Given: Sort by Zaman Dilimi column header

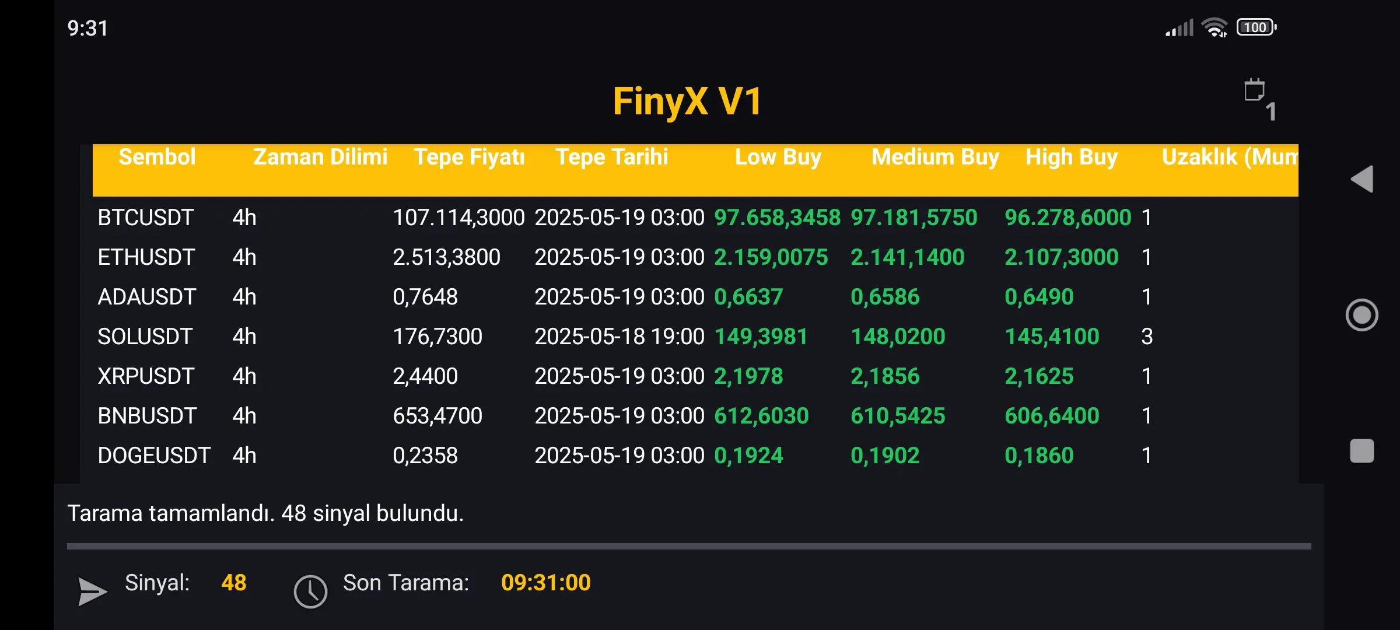Looking at the screenshot, I should coord(320,157).
